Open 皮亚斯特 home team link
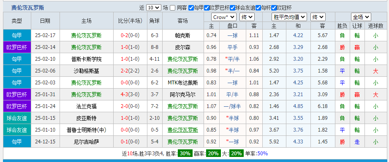The image size is (389, 162). (x=86, y=118)
